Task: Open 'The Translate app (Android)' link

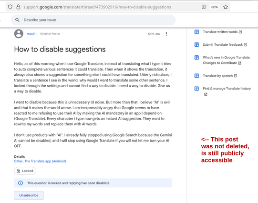Action: (45, 161)
